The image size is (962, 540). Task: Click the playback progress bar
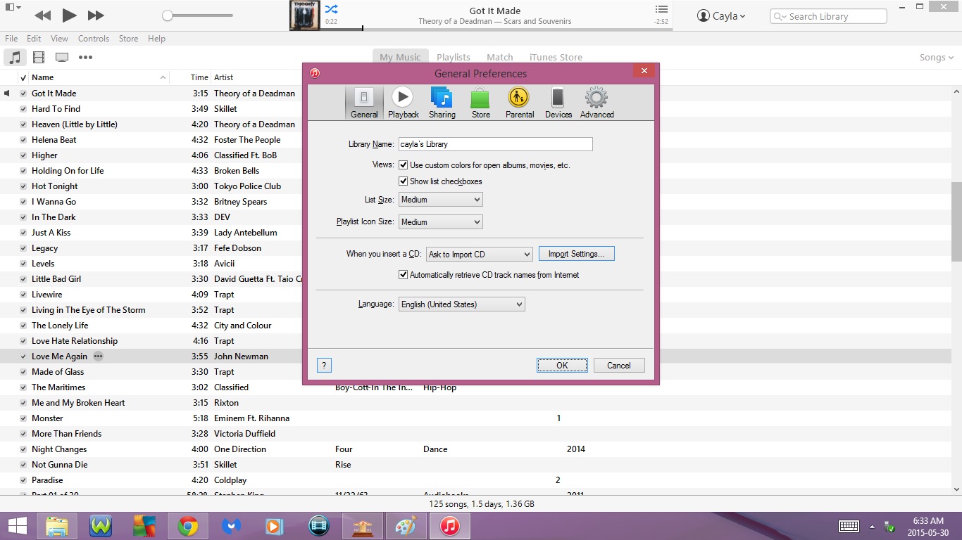coord(498,29)
